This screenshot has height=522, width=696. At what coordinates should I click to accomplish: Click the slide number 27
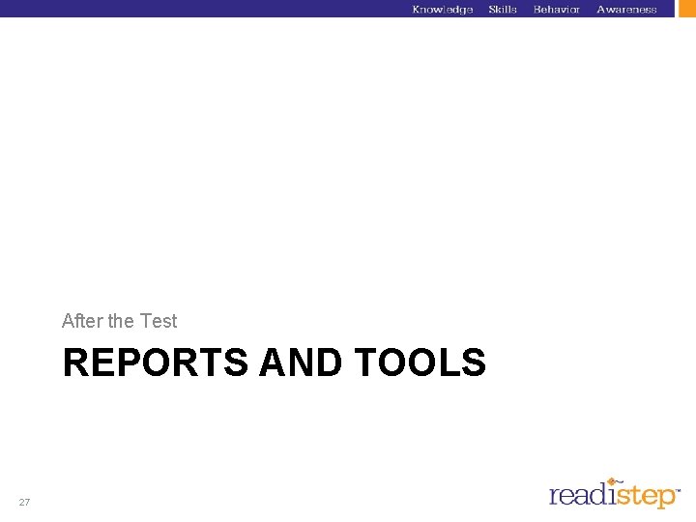pos(24,502)
